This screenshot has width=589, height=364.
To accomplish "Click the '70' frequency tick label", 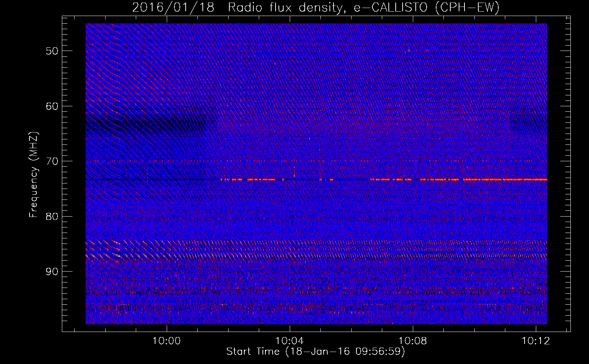I will pos(52,161).
